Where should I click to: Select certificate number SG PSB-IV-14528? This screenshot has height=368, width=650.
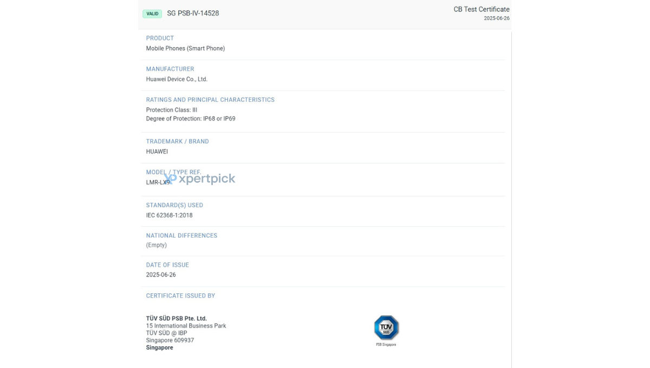(193, 13)
